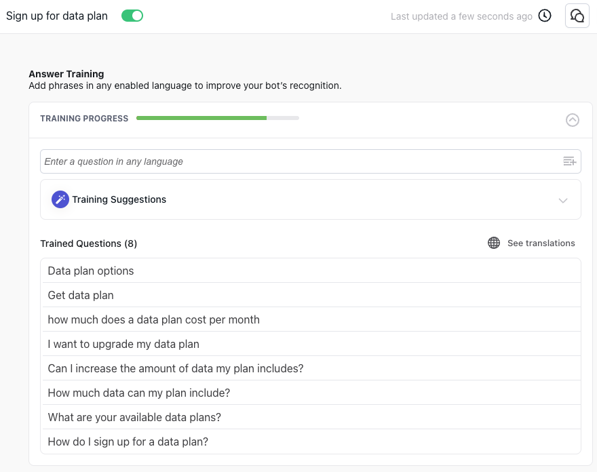Click the globe translations icon

click(494, 243)
